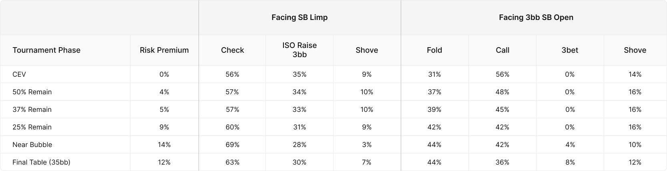Click the Fold column header
This screenshot has width=667, height=171.
pos(434,50)
